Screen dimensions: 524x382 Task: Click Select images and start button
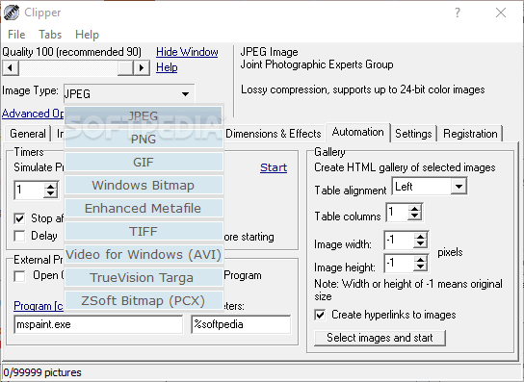[x=380, y=338]
